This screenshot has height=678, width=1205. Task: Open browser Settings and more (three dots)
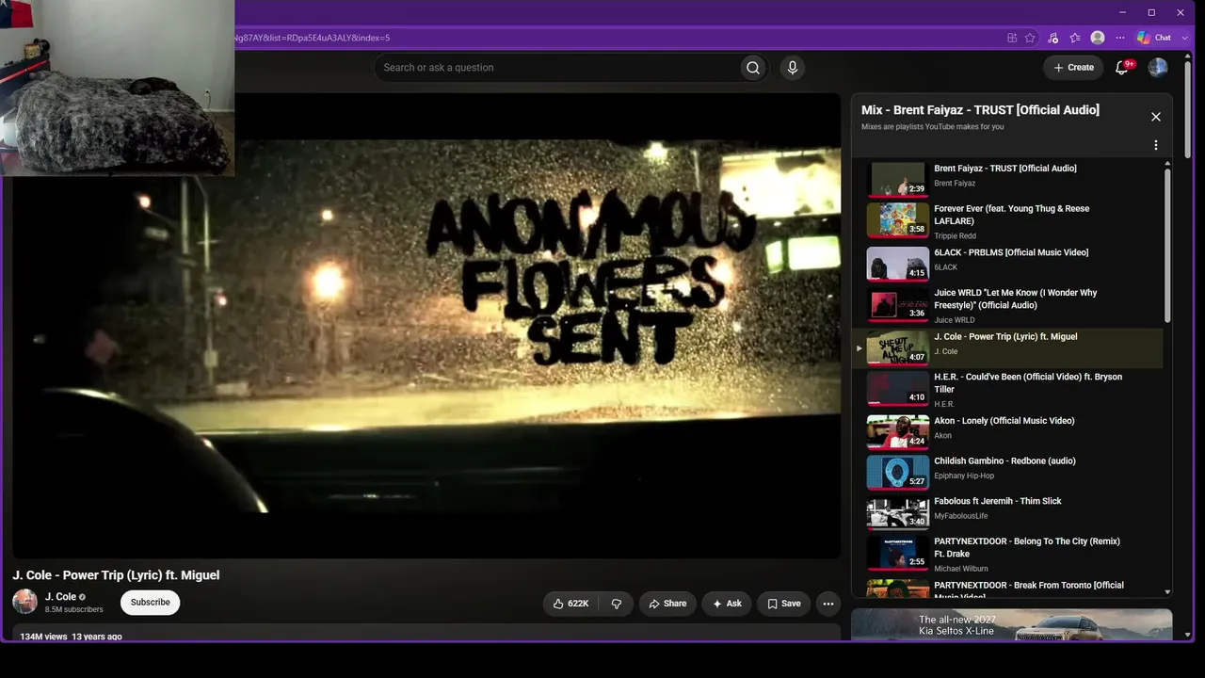click(1120, 38)
